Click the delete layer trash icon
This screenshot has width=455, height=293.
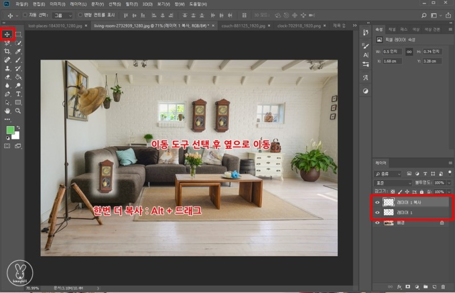[443, 287]
